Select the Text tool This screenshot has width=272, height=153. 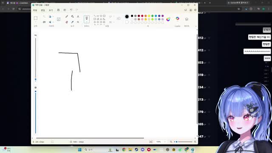(x=78, y=17)
